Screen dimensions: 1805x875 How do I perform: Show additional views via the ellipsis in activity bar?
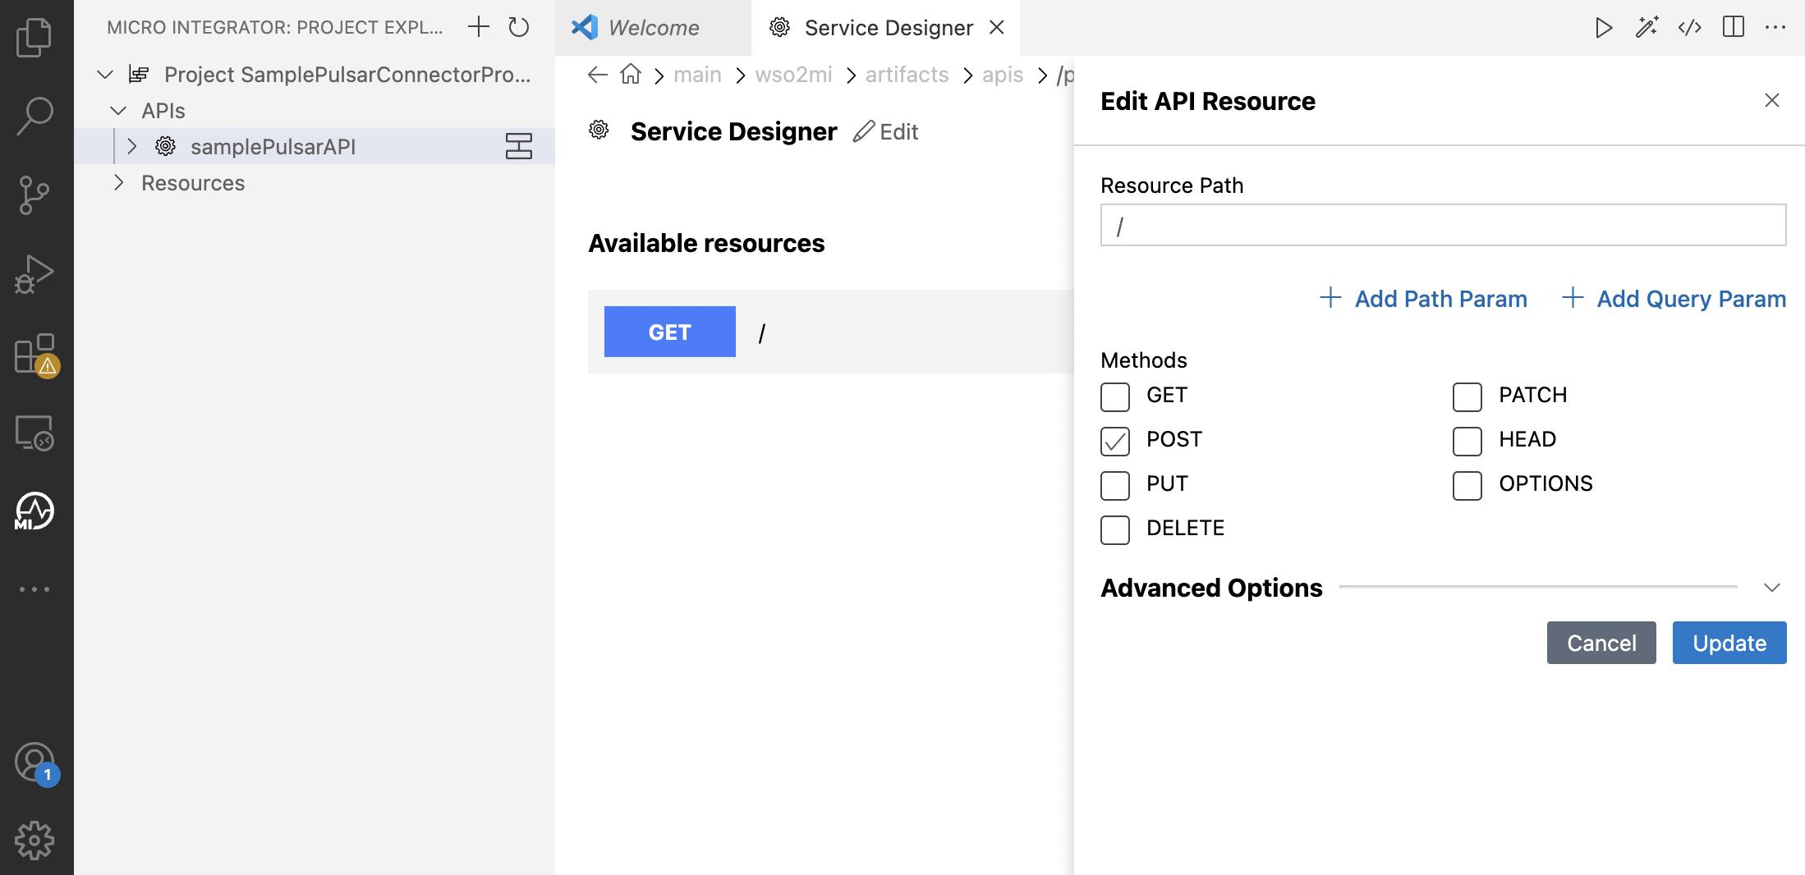34,589
